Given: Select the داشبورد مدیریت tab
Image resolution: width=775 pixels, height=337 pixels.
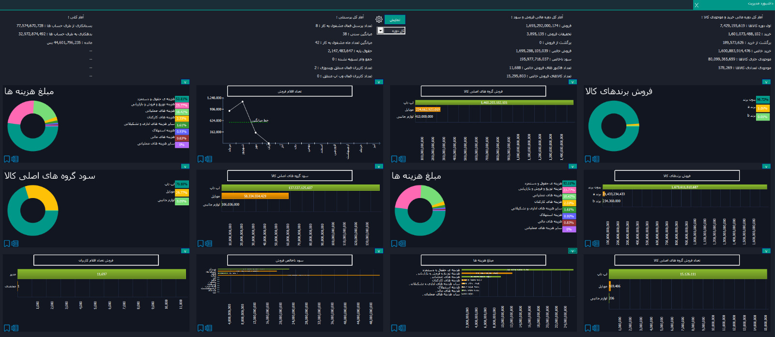Looking at the screenshot, I should click(x=760, y=4).
